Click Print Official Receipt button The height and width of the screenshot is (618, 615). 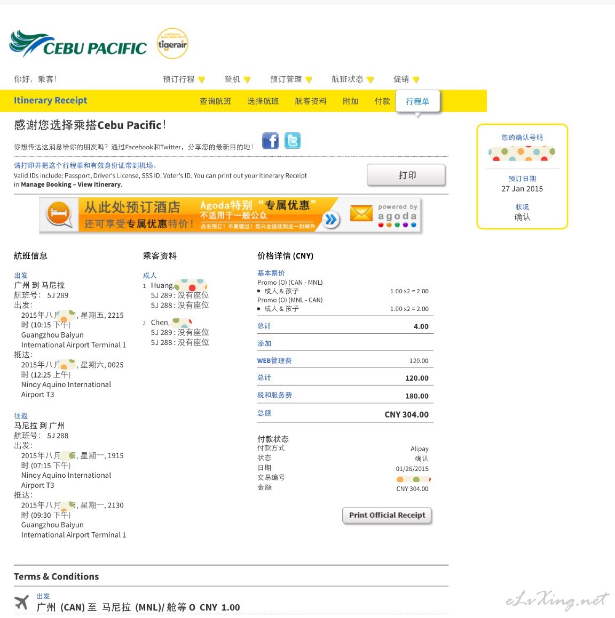[x=387, y=515]
